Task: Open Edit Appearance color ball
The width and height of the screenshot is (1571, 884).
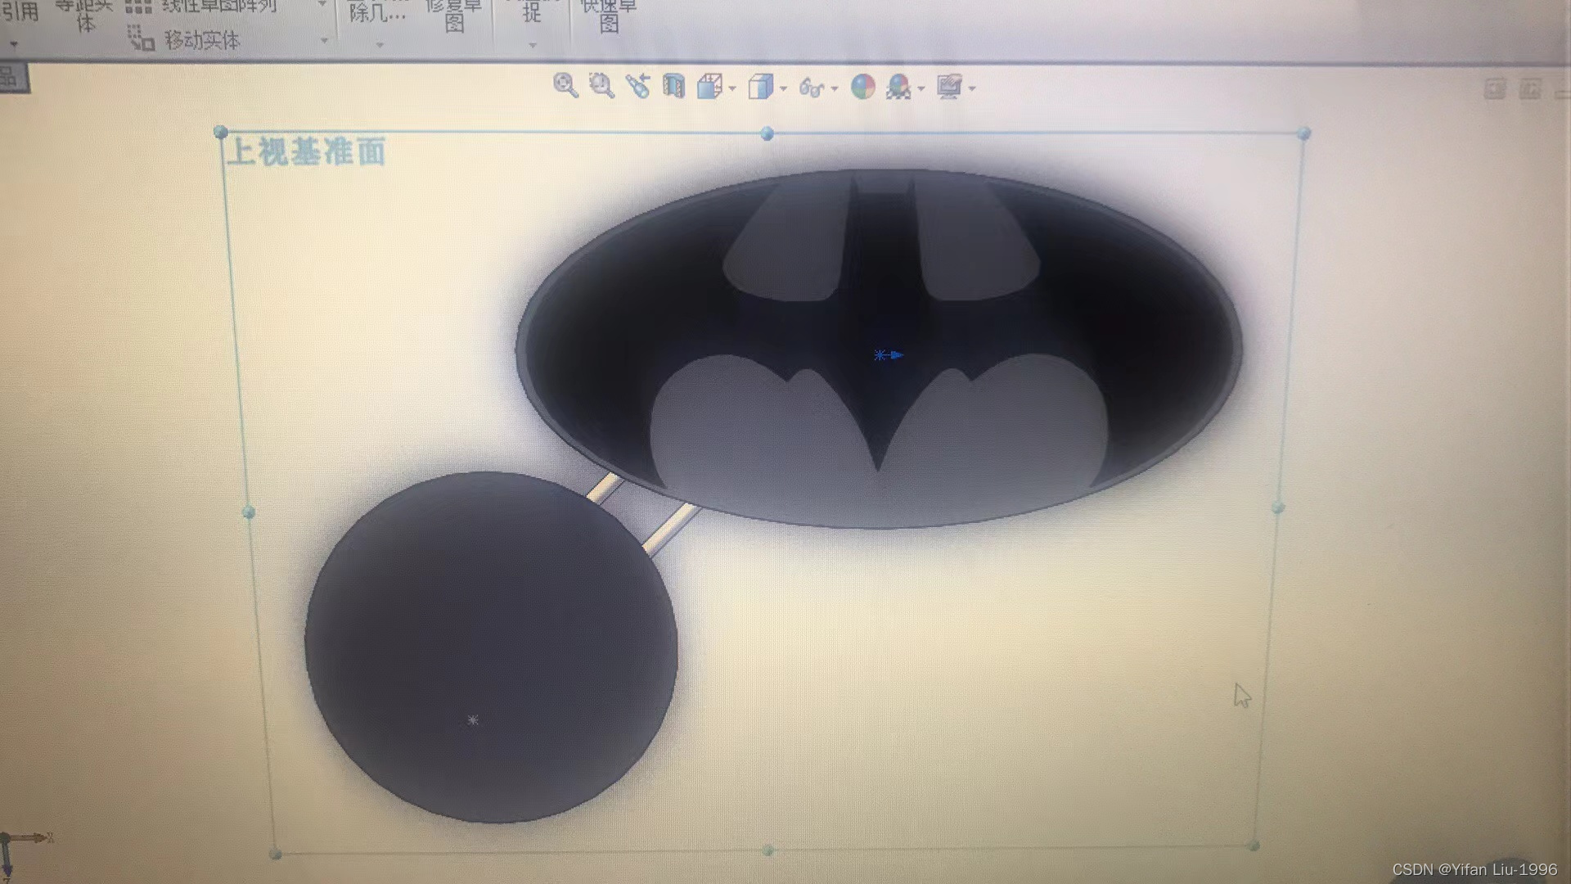Action: [862, 87]
